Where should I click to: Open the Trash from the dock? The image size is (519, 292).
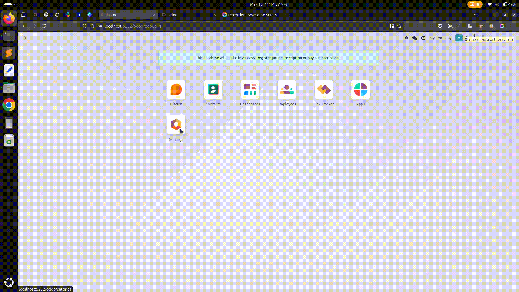(x=9, y=140)
